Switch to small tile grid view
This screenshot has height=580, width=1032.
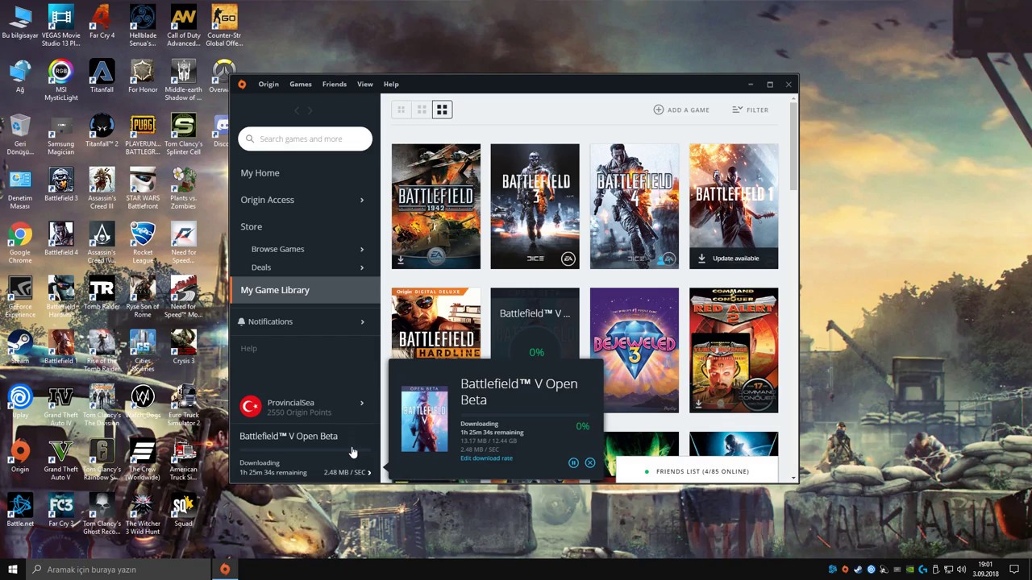(x=401, y=110)
